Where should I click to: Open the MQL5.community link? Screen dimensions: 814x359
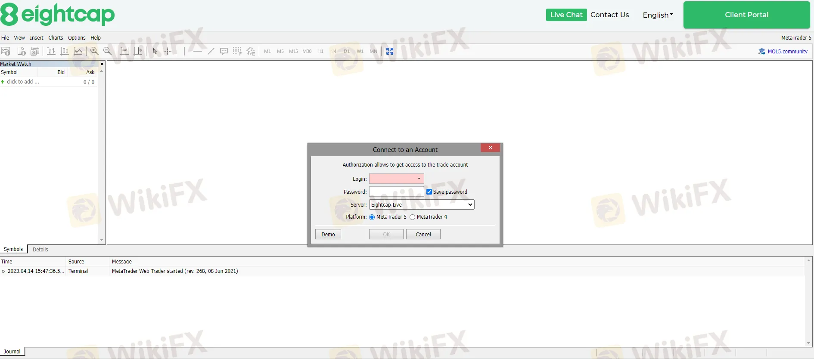point(788,52)
